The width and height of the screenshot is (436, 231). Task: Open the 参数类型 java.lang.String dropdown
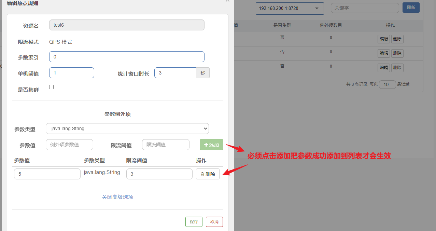tap(127, 129)
